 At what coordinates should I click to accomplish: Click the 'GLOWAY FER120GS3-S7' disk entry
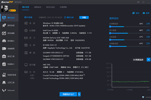point(53,53)
